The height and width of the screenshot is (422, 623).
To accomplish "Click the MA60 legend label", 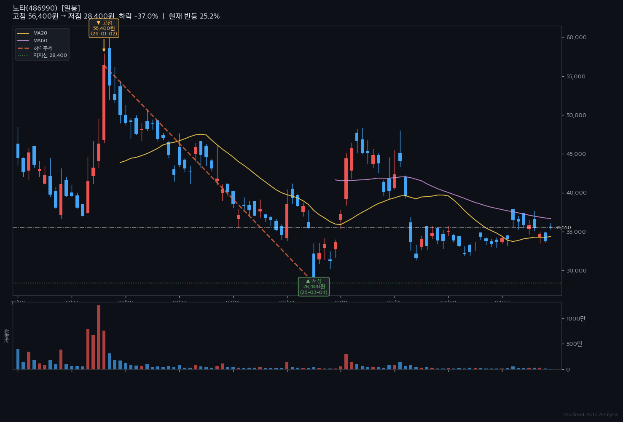I will (x=40, y=40).
